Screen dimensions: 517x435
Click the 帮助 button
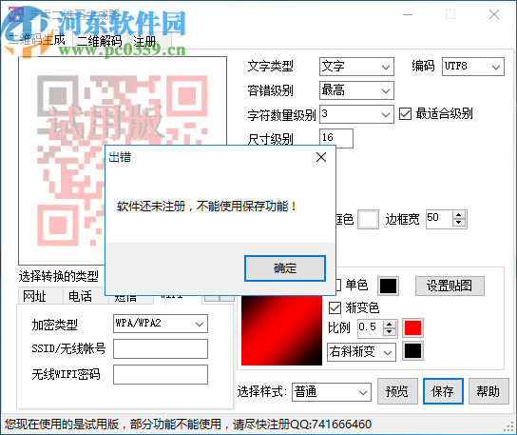coord(488,391)
